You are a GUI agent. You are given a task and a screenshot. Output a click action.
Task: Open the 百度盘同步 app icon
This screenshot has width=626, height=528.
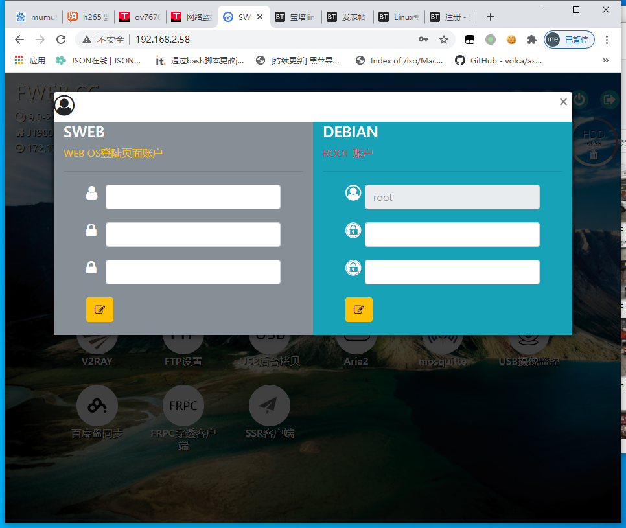point(97,406)
